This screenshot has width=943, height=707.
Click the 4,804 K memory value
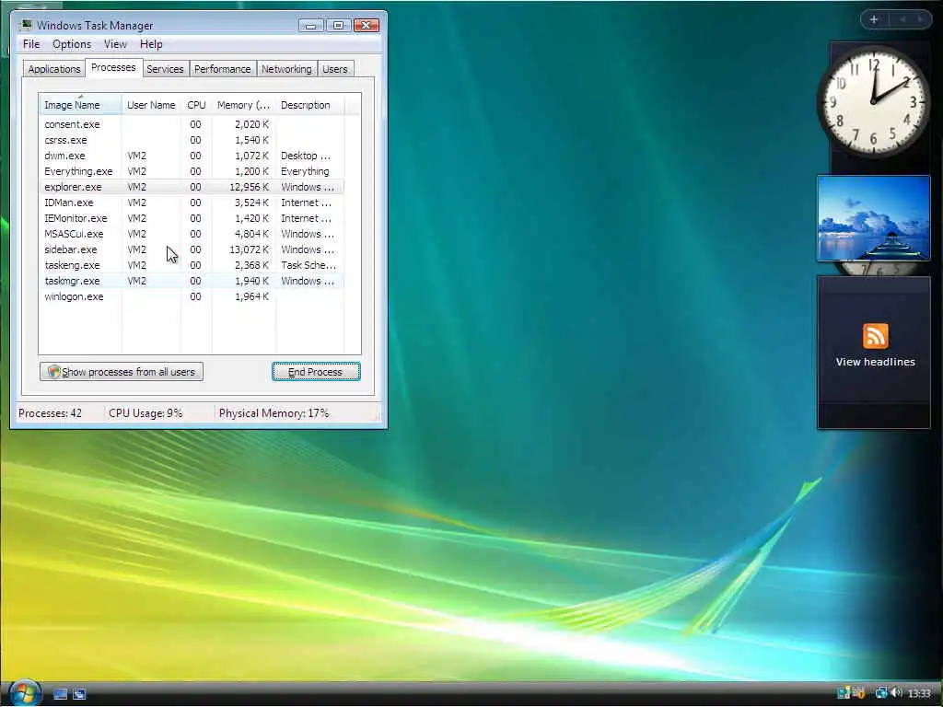point(251,234)
